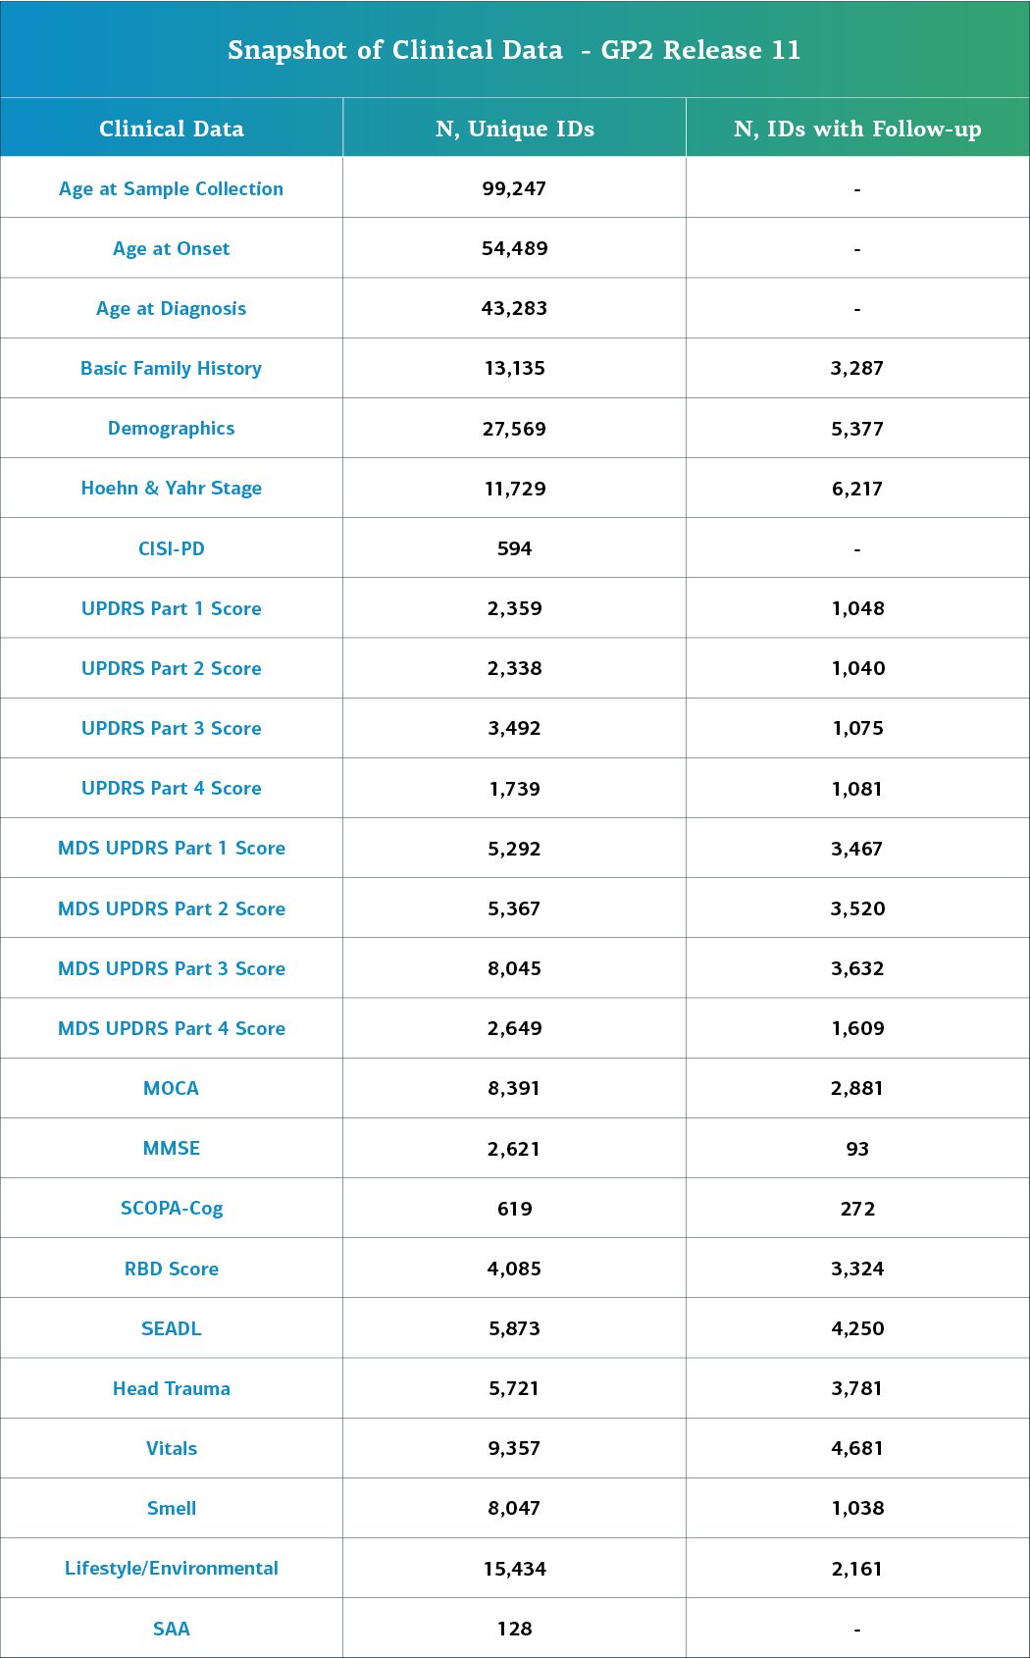Select UPDRS Part 3 Score link
The height and width of the screenshot is (1658, 1030).
[x=171, y=728]
